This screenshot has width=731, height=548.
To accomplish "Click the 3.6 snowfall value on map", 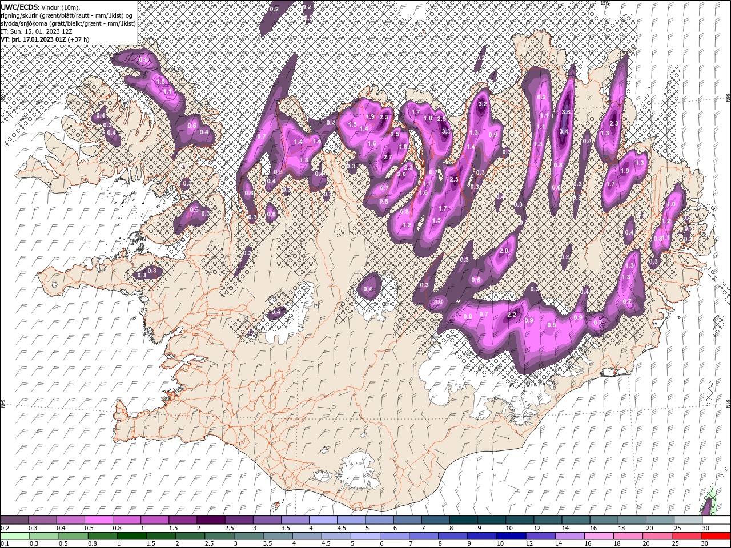I will (566, 112).
